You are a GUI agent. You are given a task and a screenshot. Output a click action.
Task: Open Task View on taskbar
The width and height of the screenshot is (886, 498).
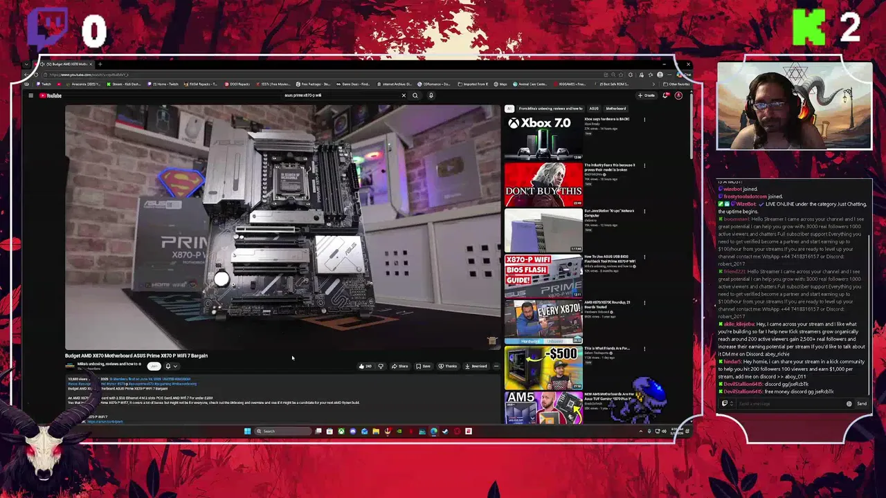click(318, 431)
